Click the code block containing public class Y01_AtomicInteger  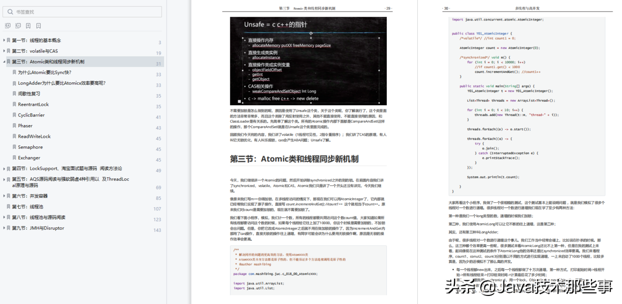pos(527,106)
